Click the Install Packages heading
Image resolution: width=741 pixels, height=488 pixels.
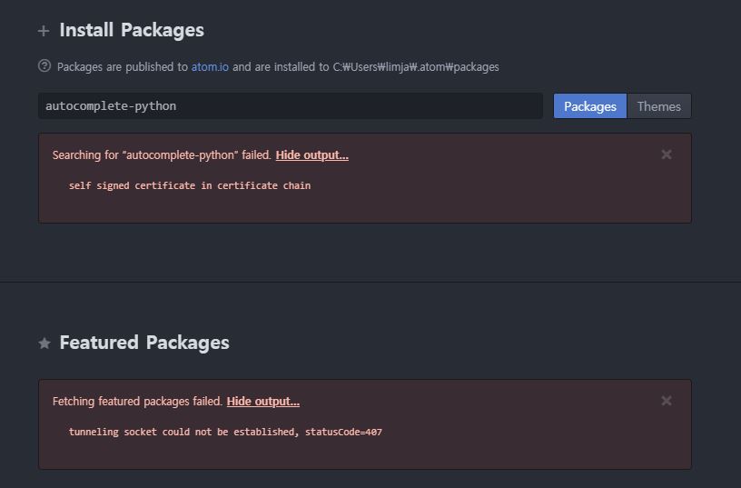[x=132, y=30]
